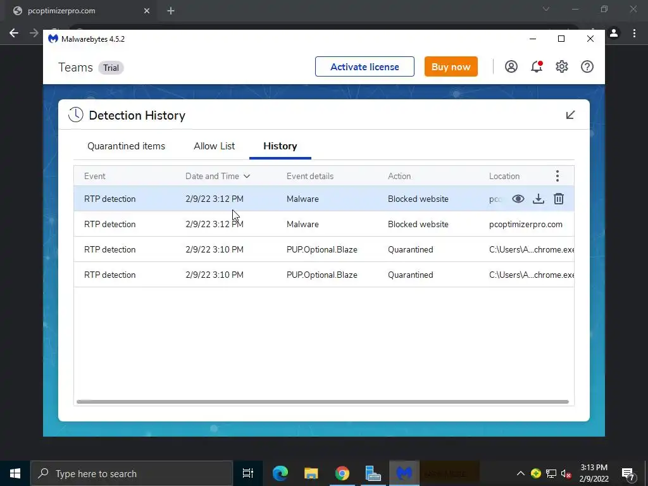Viewport: 648px width, 486px height.
Task: Open Malwarebytes settings gear
Action: 562,66
